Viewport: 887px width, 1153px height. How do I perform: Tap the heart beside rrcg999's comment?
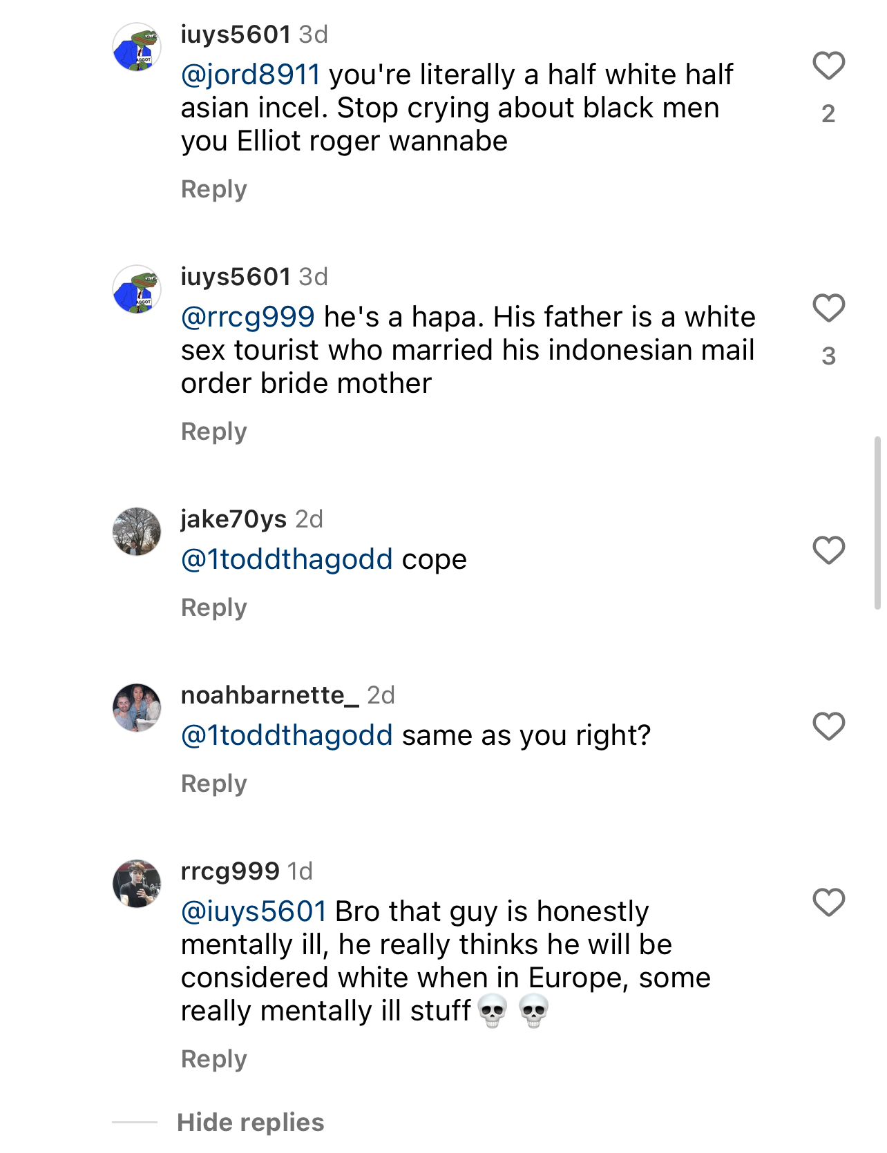click(x=828, y=902)
